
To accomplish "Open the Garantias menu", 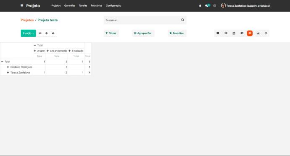I will coord(70,6).
